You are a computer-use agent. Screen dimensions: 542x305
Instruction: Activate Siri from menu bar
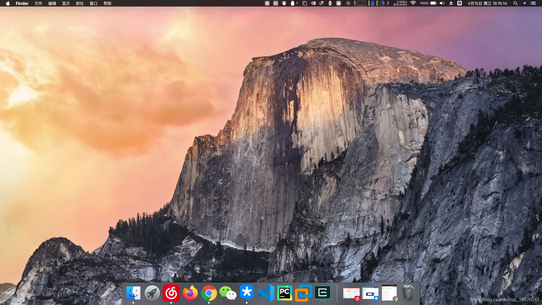[x=524, y=3]
